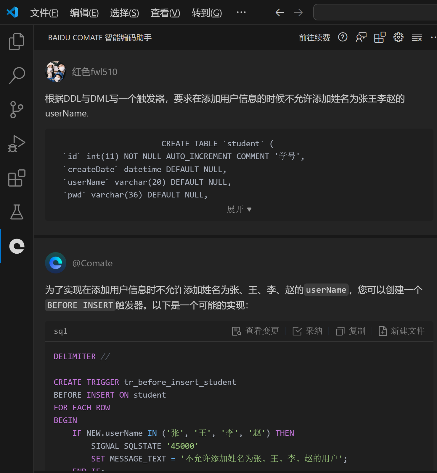Open the Explorer view in activity bar
Image resolution: width=437 pixels, height=473 pixels.
point(17,41)
